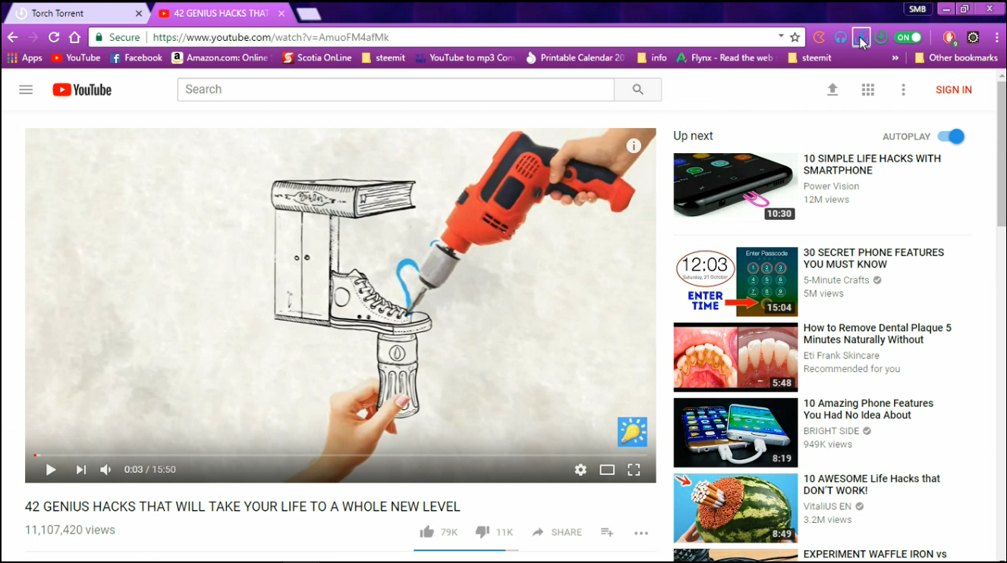Image resolution: width=1007 pixels, height=563 pixels.
Task: Click the address bar URL
Action: [271, 37]
